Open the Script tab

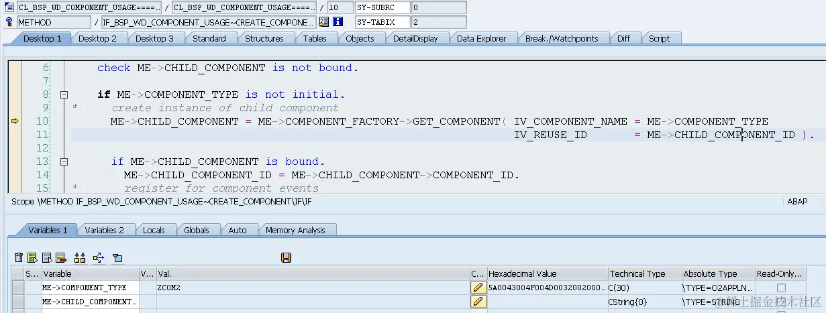tap(659, 38)
